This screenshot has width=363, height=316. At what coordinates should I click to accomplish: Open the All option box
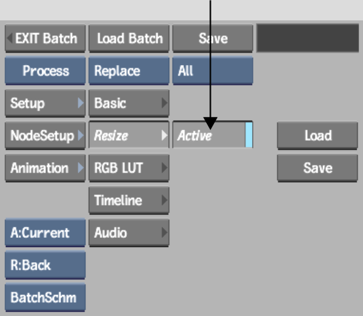[213, 71]
